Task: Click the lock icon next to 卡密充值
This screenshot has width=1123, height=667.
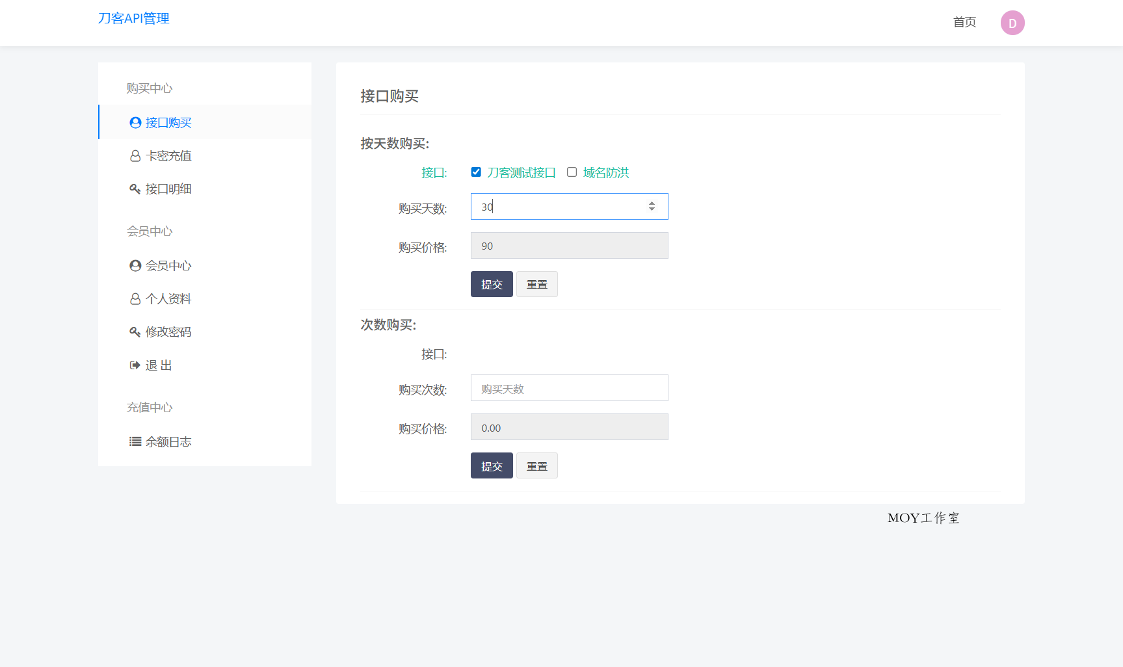Action: click(135, 156)
